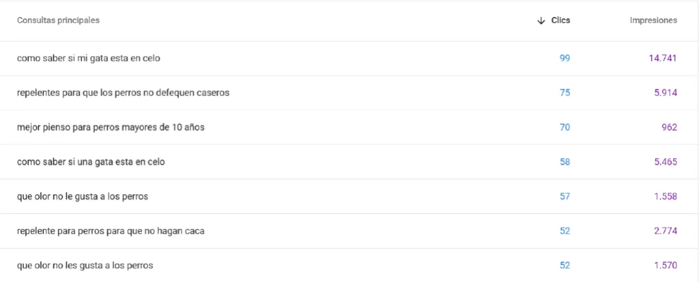This screenshot has height=282, width=699.
Task: Open query 'mejor pienso para perros mayores de 10 años'
Action: point(109,127)
